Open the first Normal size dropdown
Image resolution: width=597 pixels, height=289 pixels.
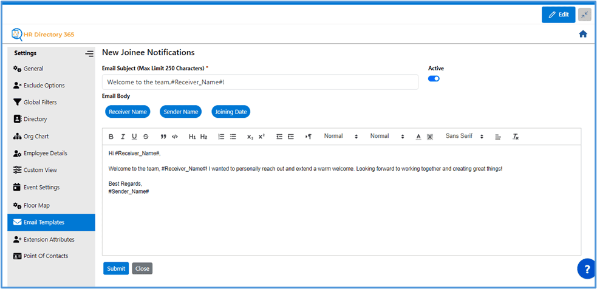pos(341,137)
